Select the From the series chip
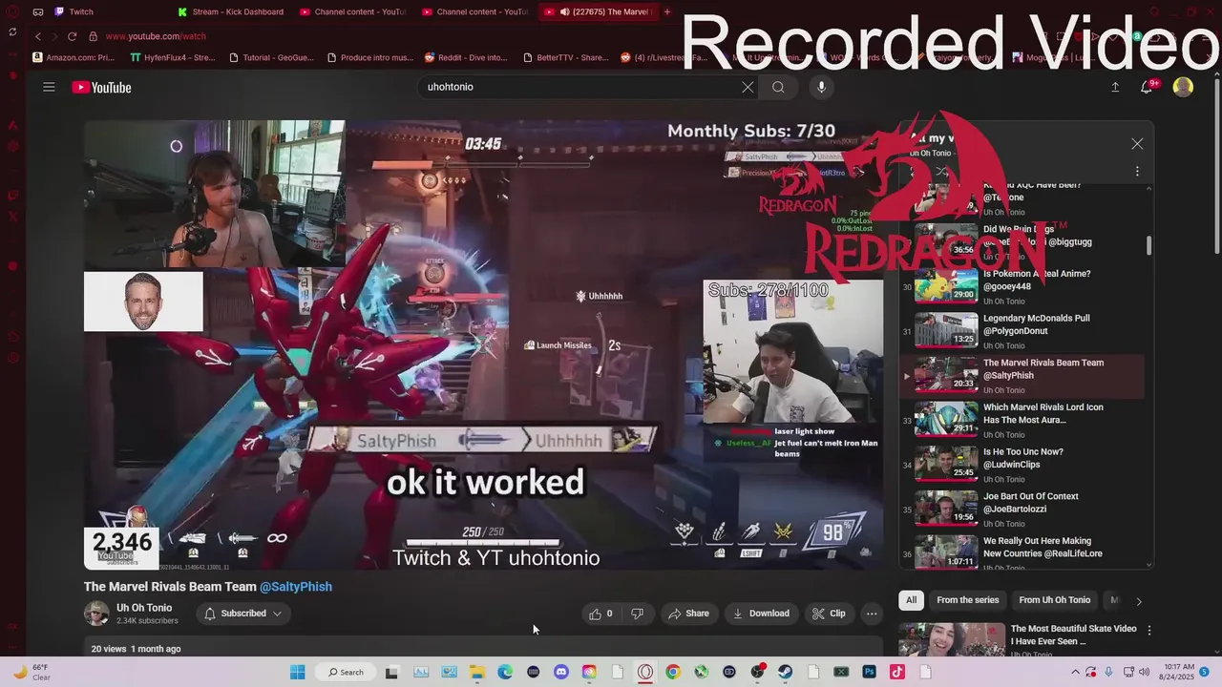Screen dimensions: 1222x687 point(967,600)
